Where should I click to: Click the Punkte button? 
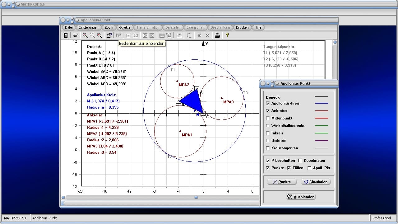282,182
